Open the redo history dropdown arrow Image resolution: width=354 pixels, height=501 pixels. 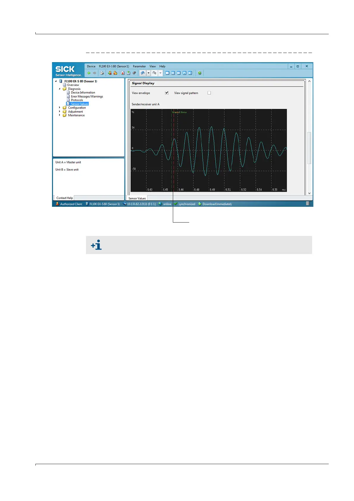coord(160,73)
